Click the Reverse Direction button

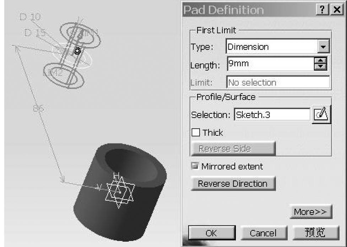[x=233, y=183]
